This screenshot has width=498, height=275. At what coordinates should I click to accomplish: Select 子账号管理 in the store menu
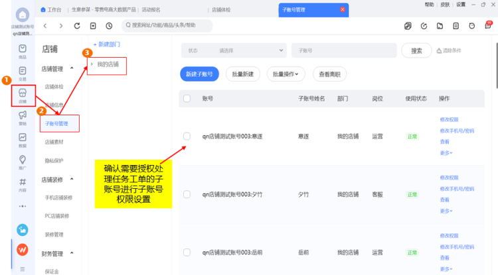coord(57,123)
